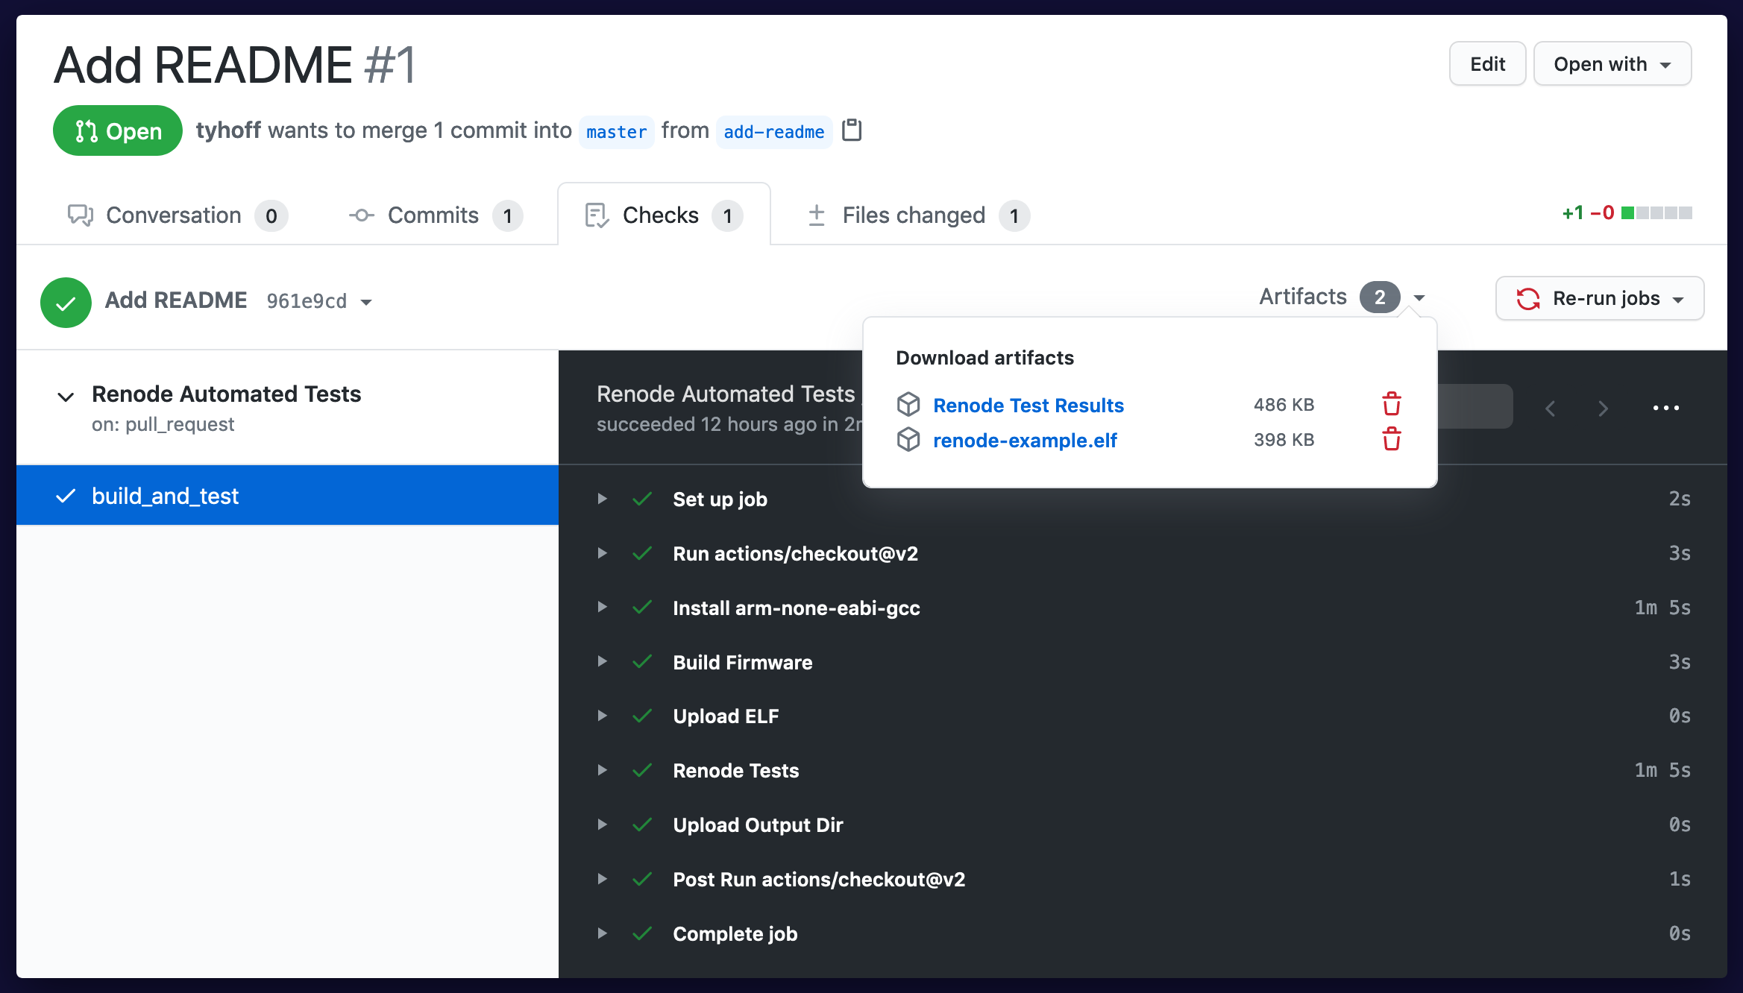Open the Re-run jobs dropdown
1743x993 pixels.
point(1600,298)
